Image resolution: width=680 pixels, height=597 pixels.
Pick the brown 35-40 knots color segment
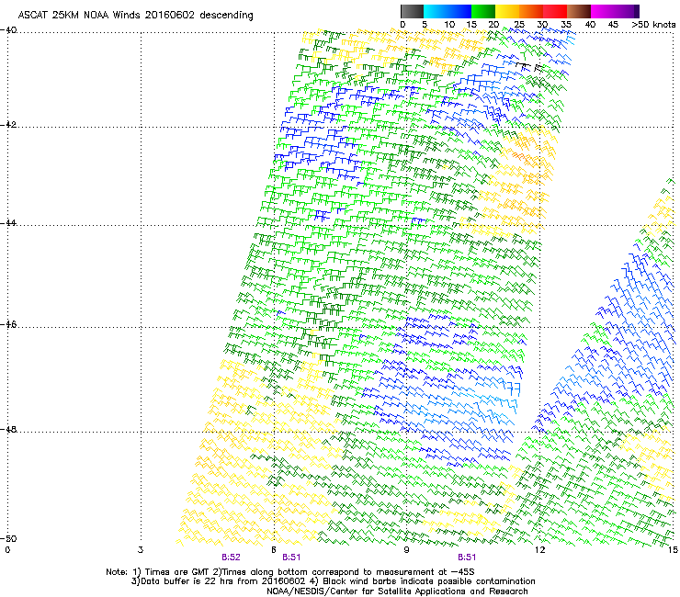click(579, 11)
